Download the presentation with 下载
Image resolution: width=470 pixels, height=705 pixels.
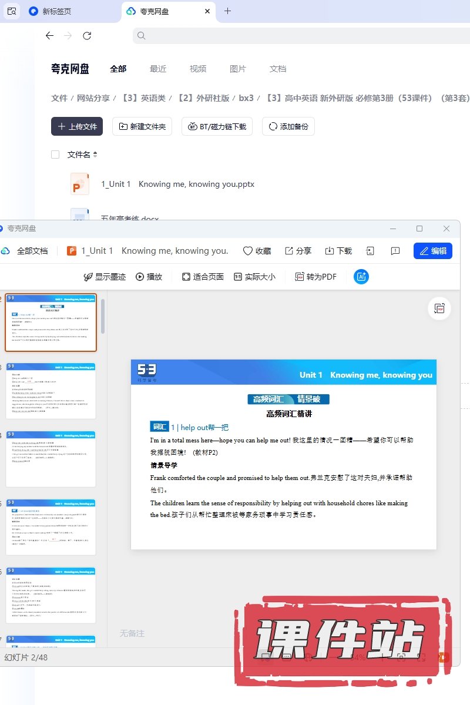pos(330,251)
